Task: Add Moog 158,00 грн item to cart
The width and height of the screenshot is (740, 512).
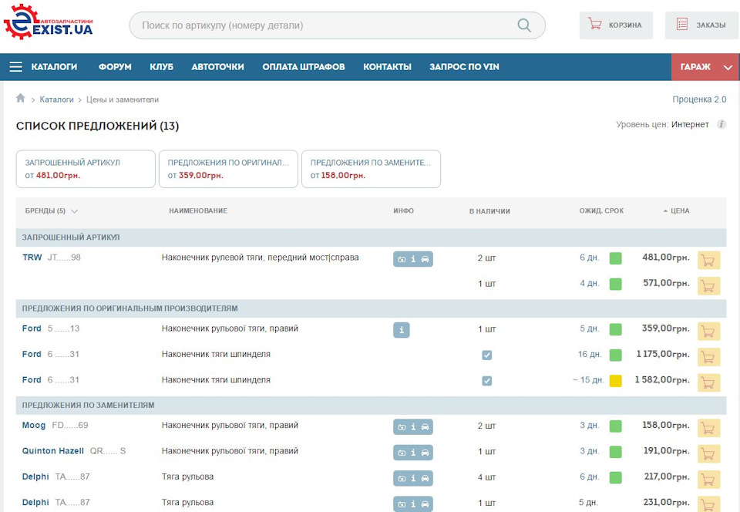Action: tap(708, 428)
